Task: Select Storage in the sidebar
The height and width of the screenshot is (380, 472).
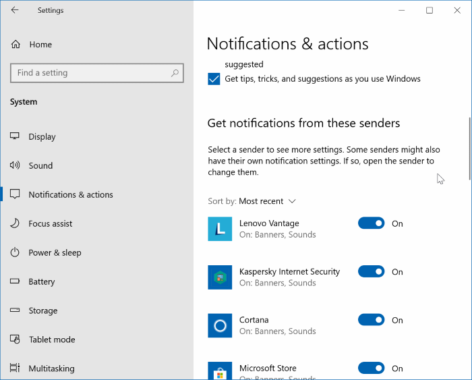Action: tap(96, 310)
